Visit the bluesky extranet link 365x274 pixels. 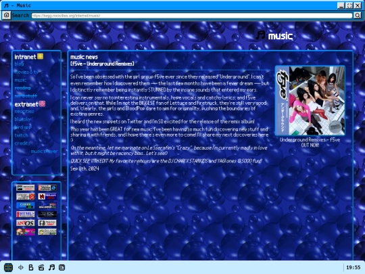click(x=22, y=119)
